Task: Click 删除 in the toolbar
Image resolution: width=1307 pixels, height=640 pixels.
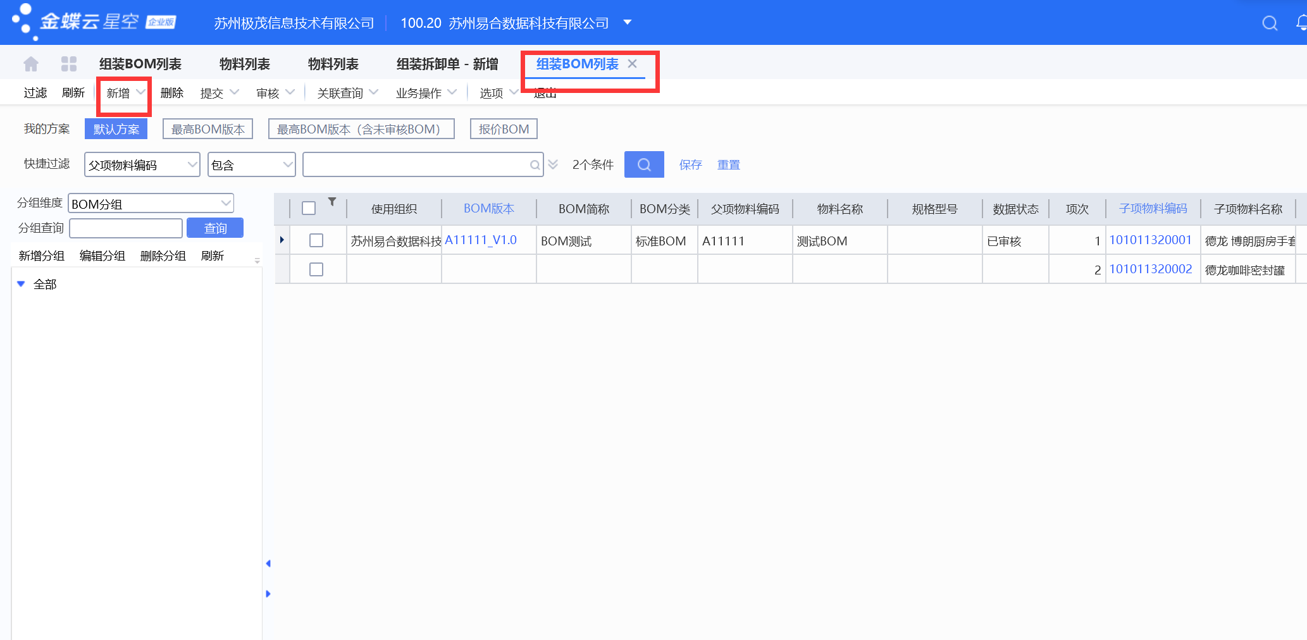Action: tap(172, 93)
